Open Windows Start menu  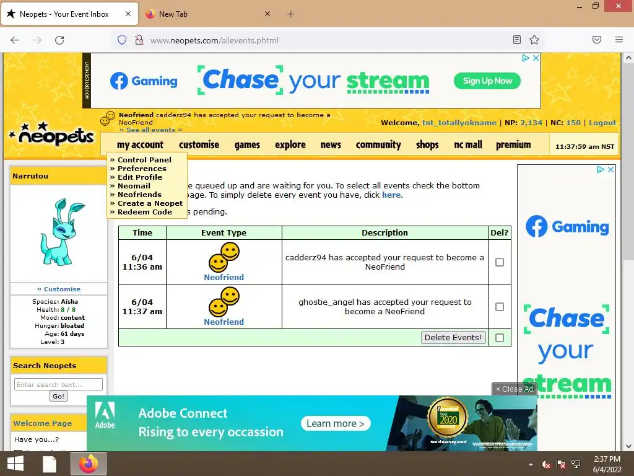click(x=15, y=464)
